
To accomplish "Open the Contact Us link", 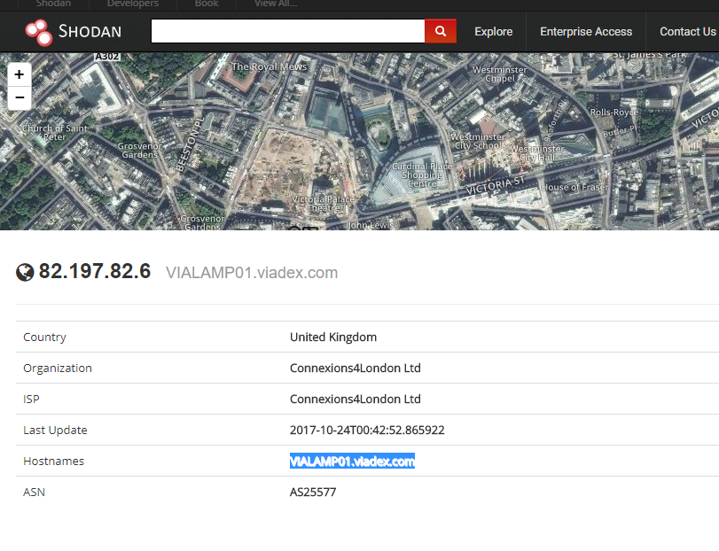I will coord(687,32).
